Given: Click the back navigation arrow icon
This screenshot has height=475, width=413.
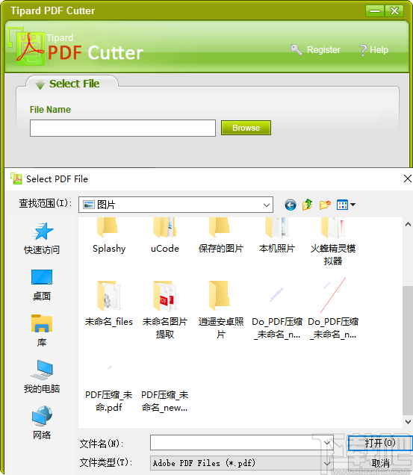Looking at the screenshot, I should click(x=291, y=205).
